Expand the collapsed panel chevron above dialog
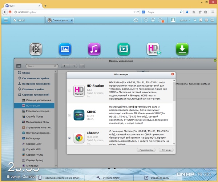 point(143,71)
